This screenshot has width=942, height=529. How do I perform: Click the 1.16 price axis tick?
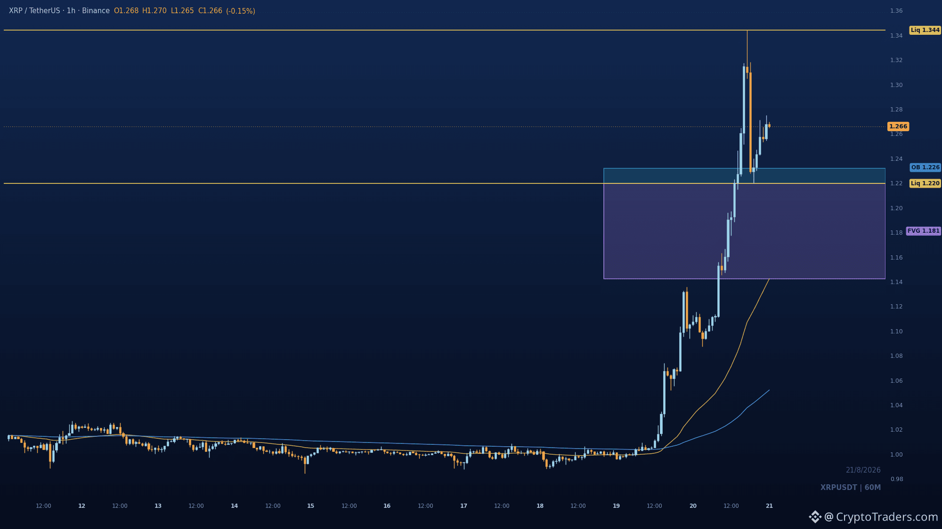tap(896, 258)
